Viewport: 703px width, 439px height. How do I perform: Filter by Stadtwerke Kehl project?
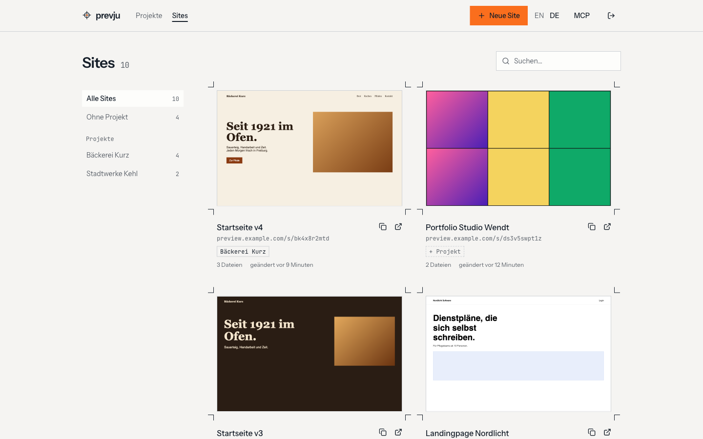tap(133, 174)
